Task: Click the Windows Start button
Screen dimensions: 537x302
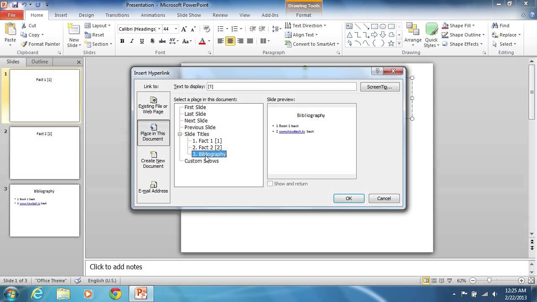Action: pyautogui.click(x=12, y=294)
